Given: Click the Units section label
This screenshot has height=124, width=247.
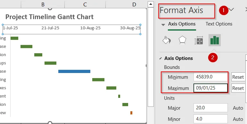Looking at the screenshot, I should [169, 98].
